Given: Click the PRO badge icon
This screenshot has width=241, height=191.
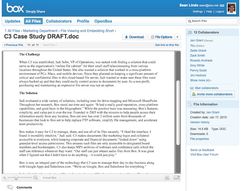Looking at the screenshot, I should 222,5.
